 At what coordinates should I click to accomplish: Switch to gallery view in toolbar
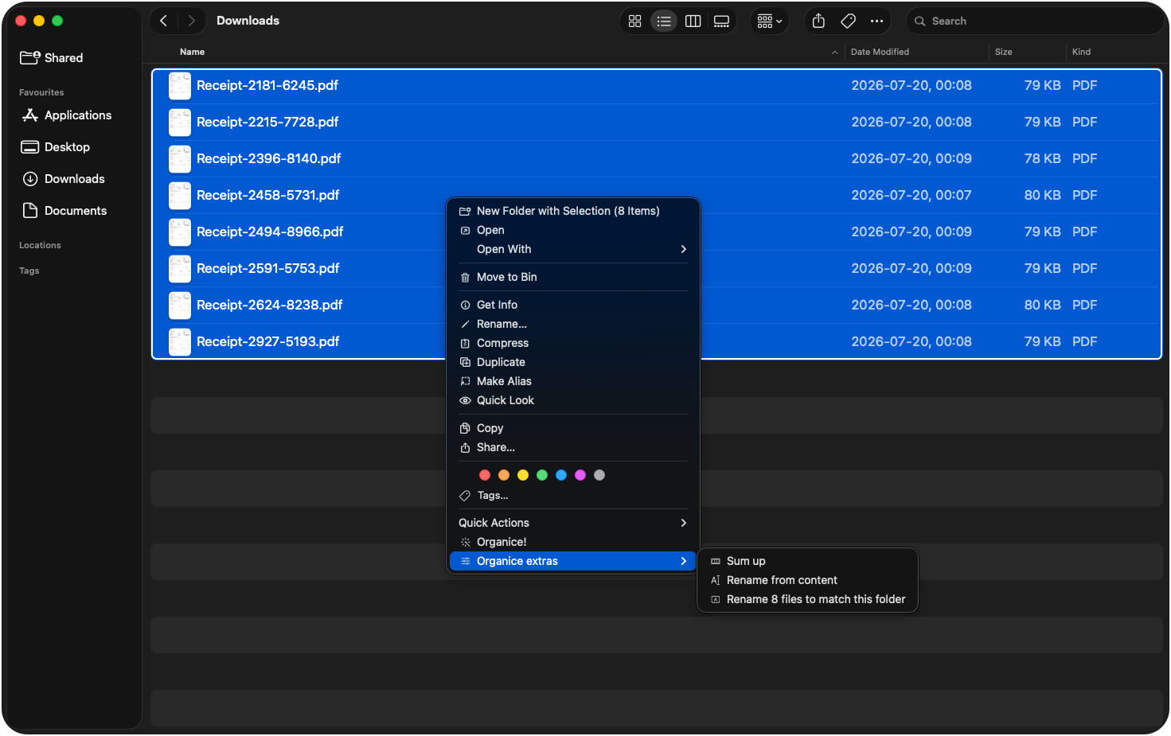[722, 21]
